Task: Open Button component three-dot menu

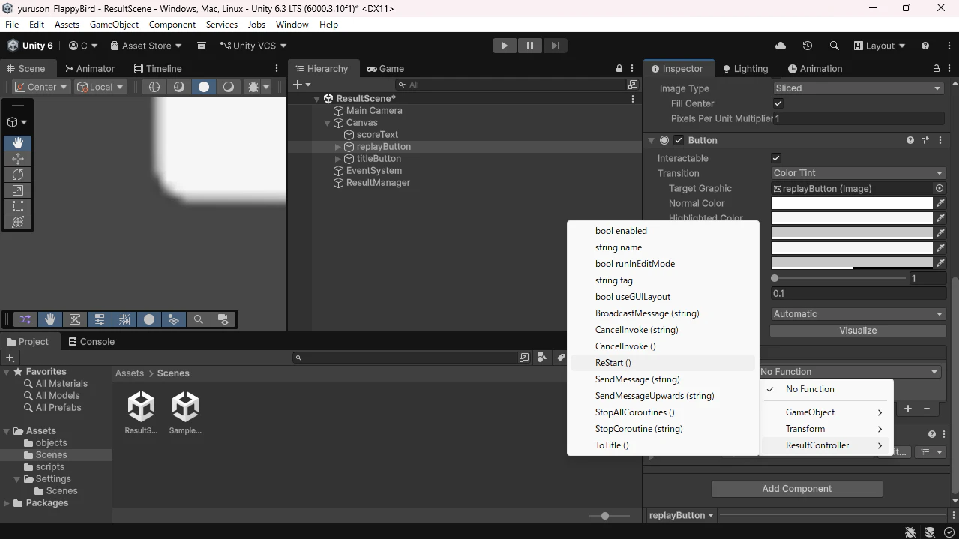Action: 940,140
